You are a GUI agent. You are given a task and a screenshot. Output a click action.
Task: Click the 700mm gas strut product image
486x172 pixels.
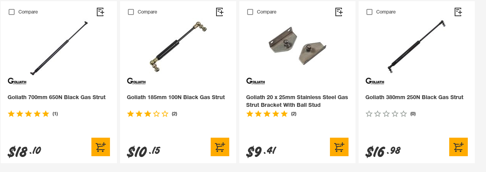point(59,48)
